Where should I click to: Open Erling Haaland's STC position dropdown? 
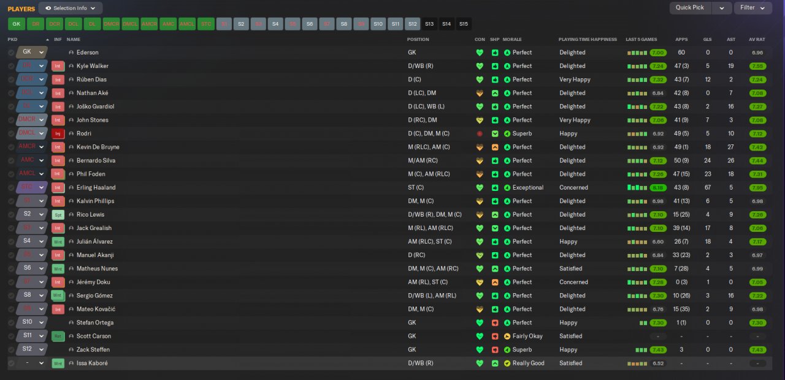point(32,187)
